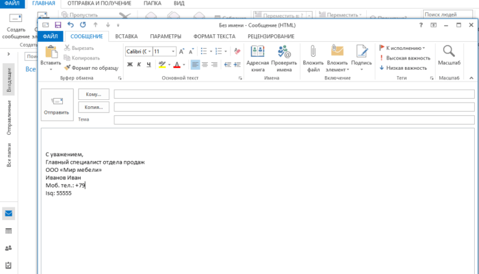Switch to the Параметры tab
The image size is (479, 274).
point(166,36)
